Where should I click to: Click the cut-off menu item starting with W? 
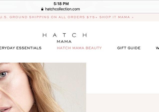(157, 48)
